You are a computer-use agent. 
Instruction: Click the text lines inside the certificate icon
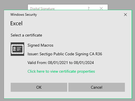[x=19, y=49]
